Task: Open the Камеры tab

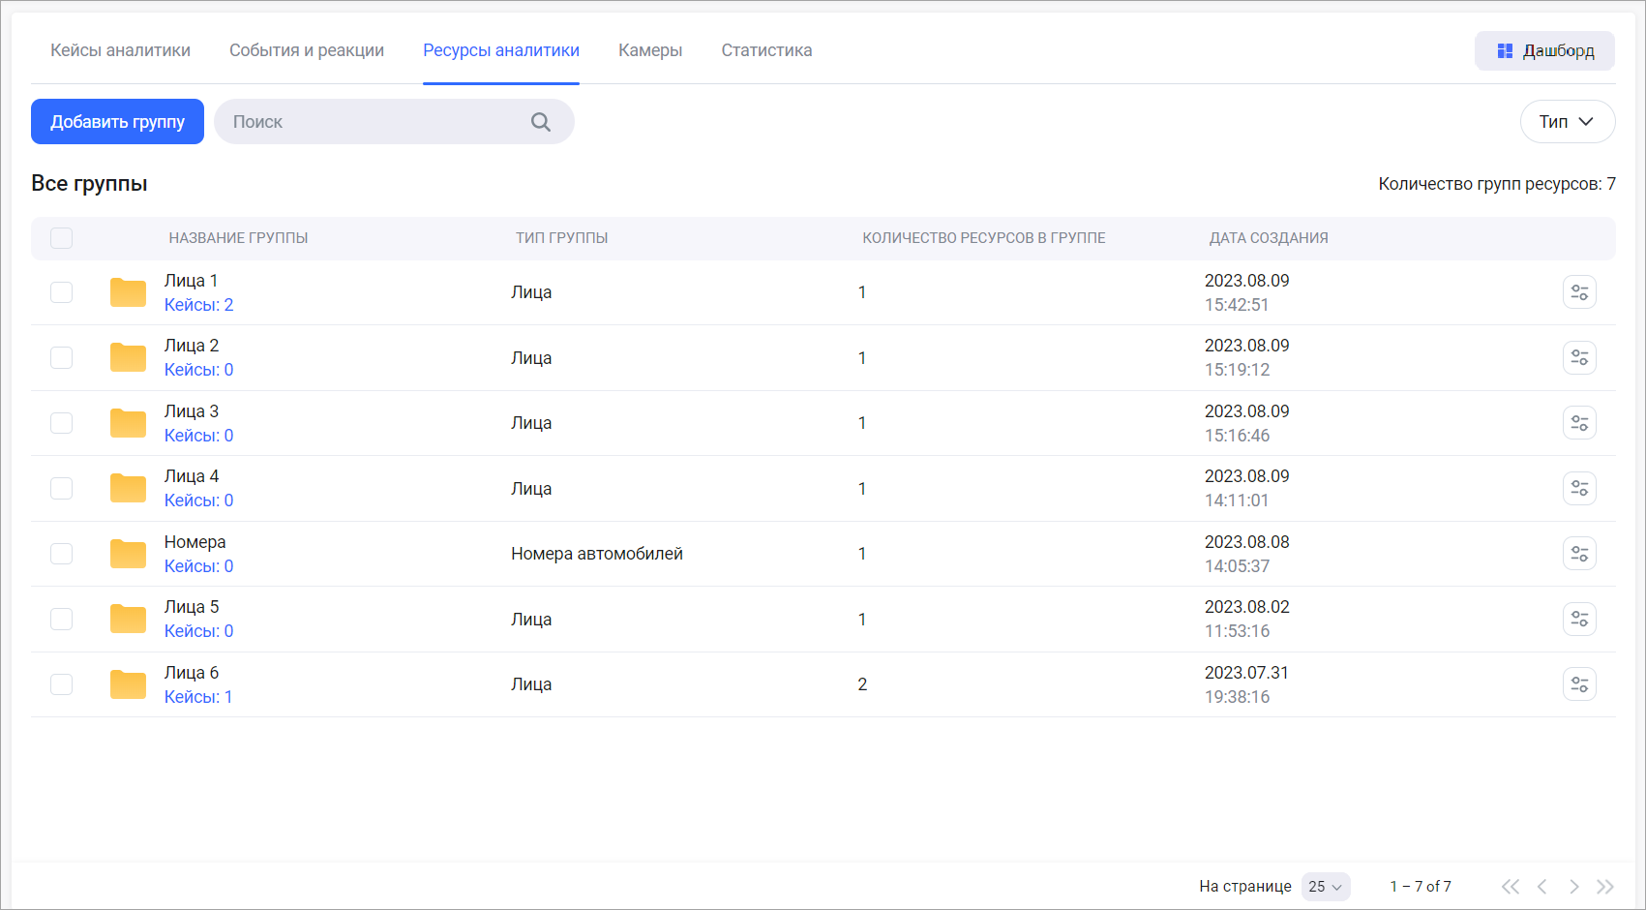Action: tap(650, 50)
